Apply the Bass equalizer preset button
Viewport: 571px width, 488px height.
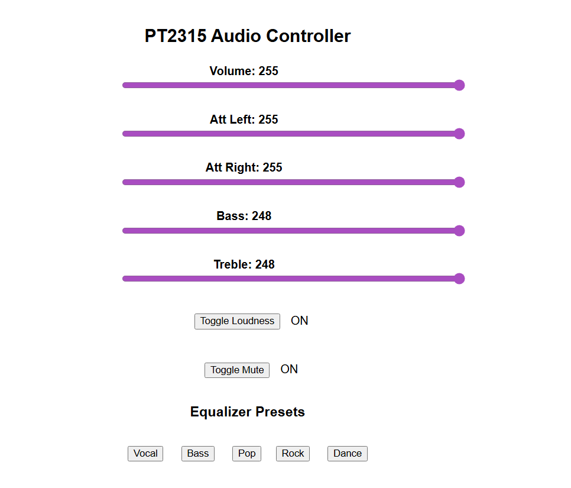click(x=198, y=454)
